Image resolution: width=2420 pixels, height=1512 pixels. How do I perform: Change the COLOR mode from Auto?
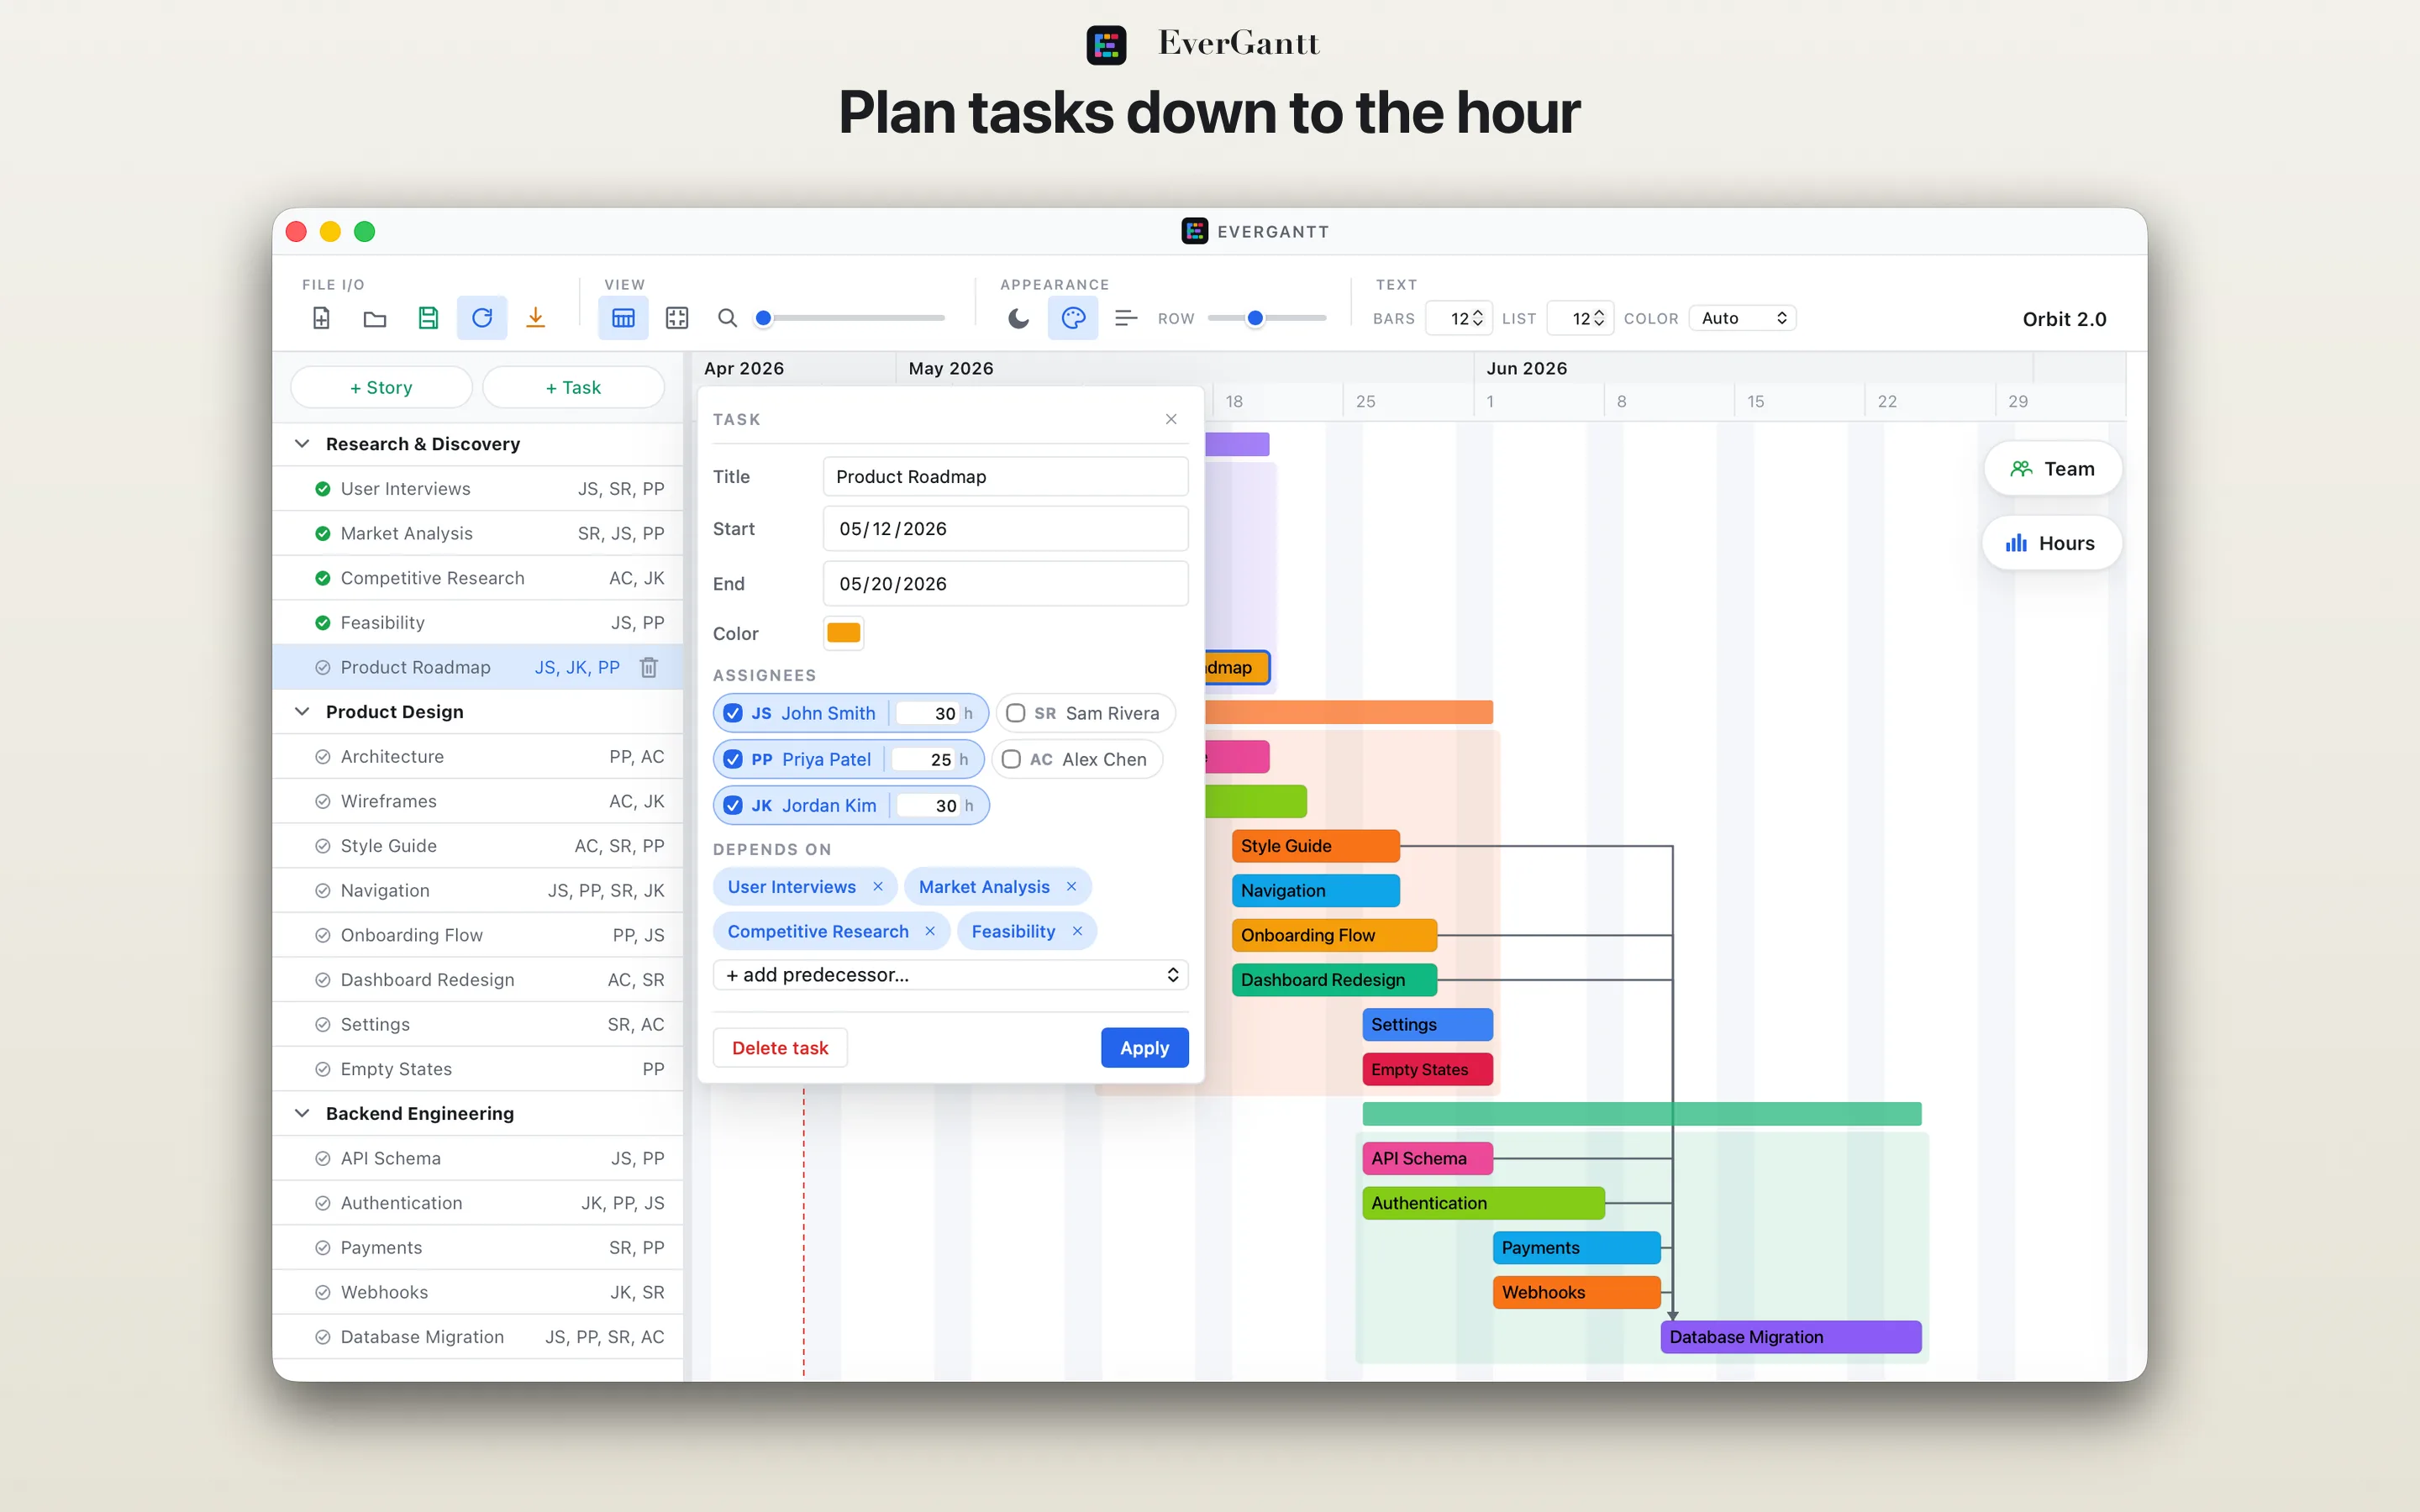point(1742,317)
